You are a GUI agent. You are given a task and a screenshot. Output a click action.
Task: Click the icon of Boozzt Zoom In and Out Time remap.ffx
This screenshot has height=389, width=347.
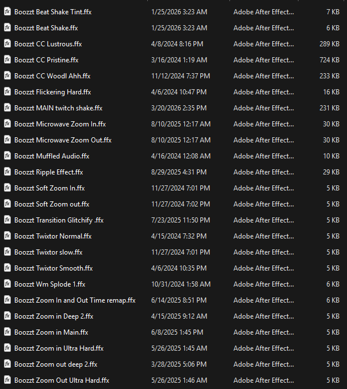pyautogui.click(x=7, y=300)
